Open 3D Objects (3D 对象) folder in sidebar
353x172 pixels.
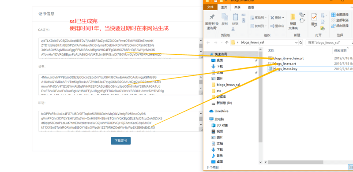219,125
